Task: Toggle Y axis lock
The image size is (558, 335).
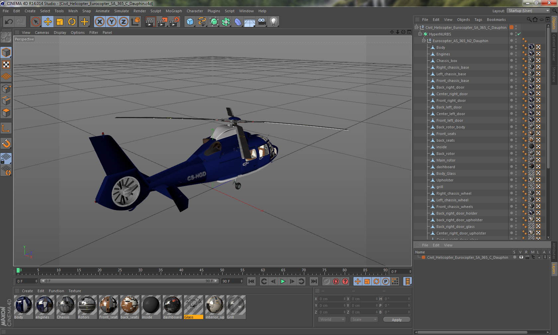Action: click(112, 22)
